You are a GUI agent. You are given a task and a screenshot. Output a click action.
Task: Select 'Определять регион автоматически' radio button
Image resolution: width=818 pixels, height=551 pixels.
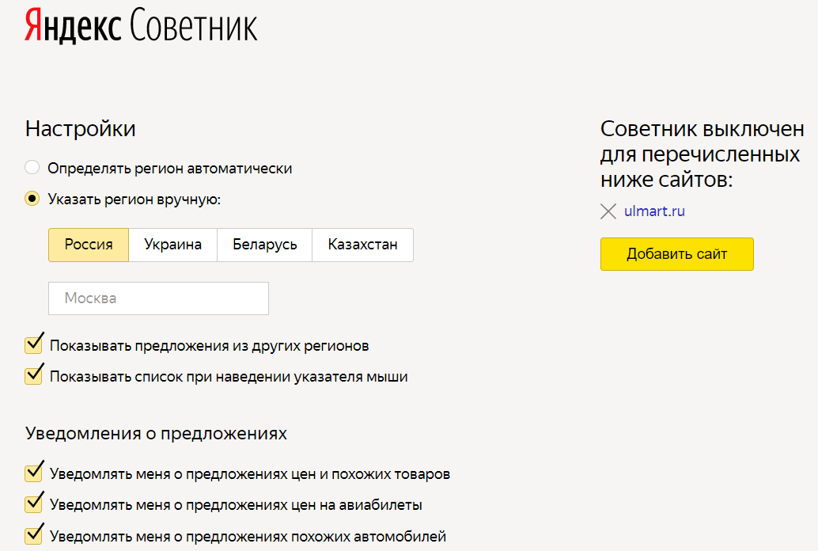point(32,168)
